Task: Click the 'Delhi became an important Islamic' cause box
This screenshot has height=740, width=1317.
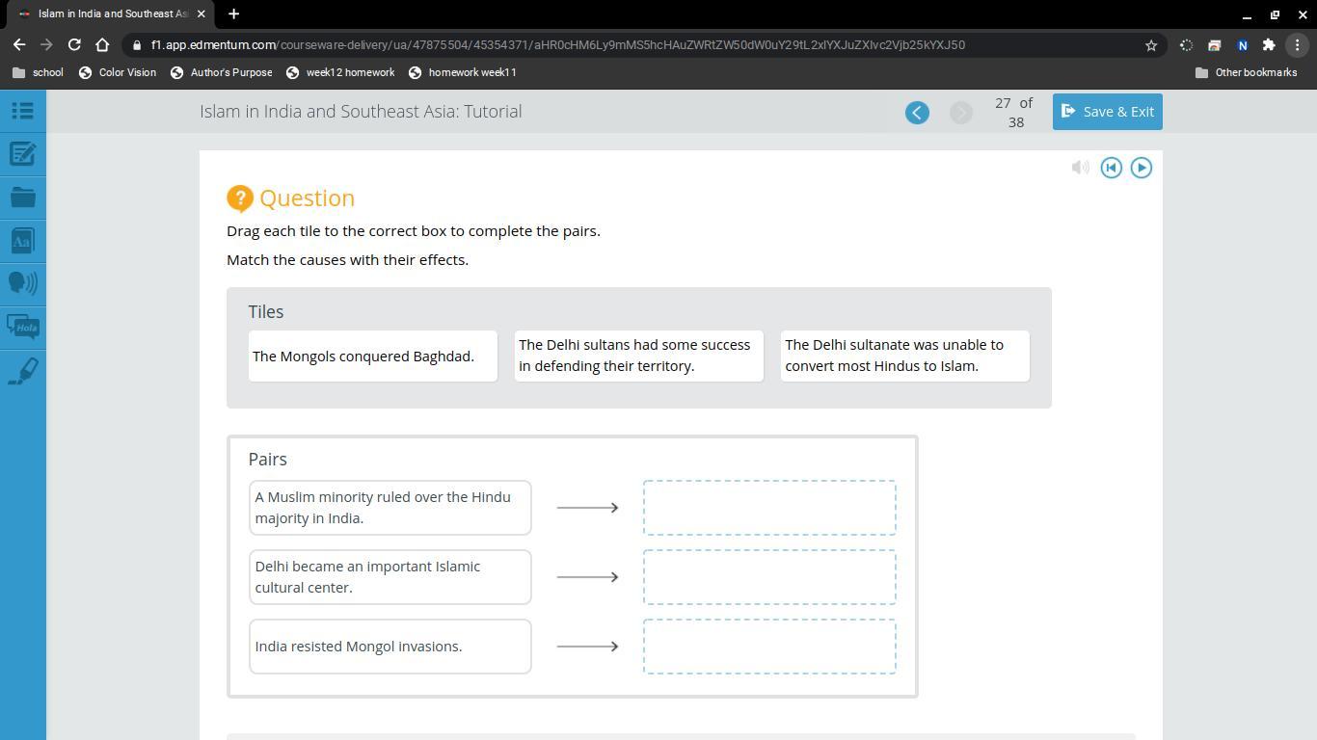Action: 390,577
